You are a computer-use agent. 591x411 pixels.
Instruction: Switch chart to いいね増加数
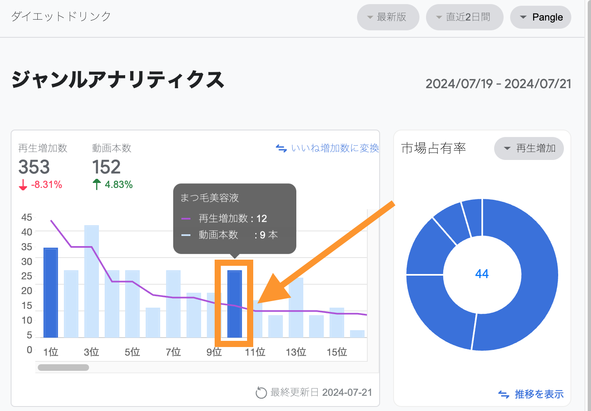pyautogui.click(x=334, y=148)
